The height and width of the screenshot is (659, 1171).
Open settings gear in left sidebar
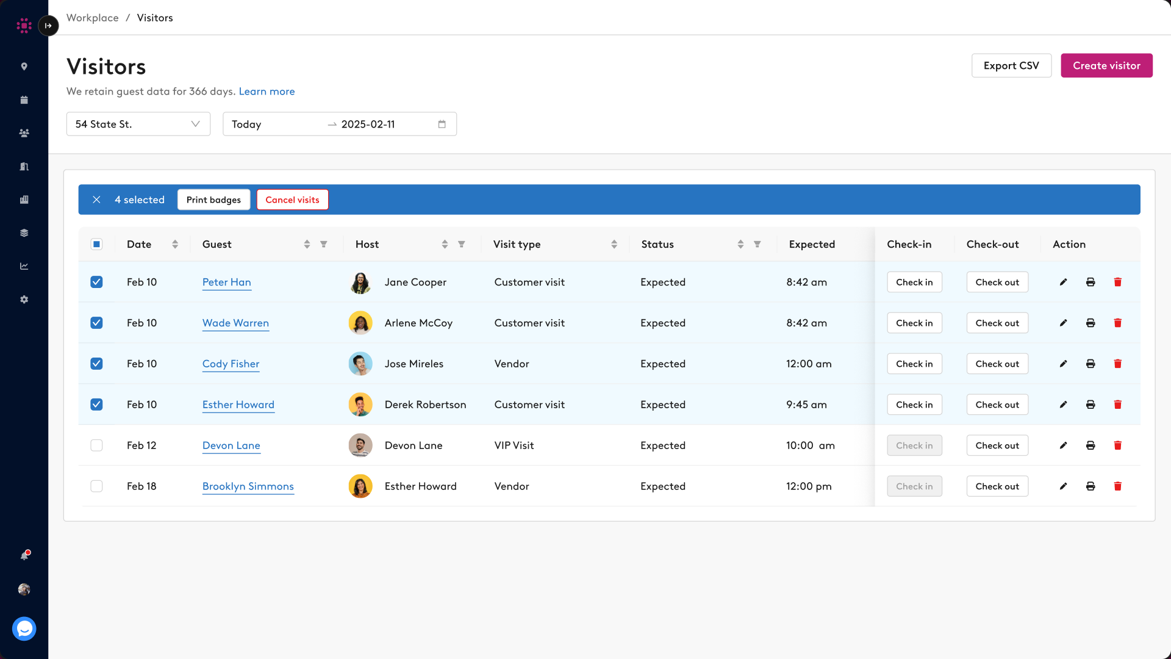[x=24, y=300]
